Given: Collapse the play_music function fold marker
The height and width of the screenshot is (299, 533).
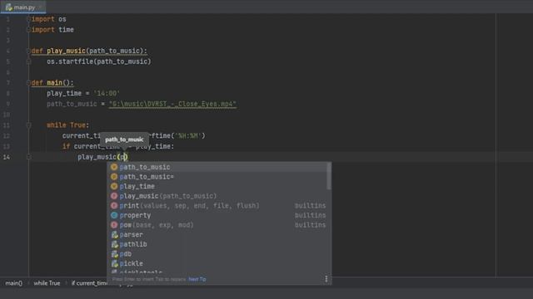Looking at the screenshot, I should click(28, 51).
